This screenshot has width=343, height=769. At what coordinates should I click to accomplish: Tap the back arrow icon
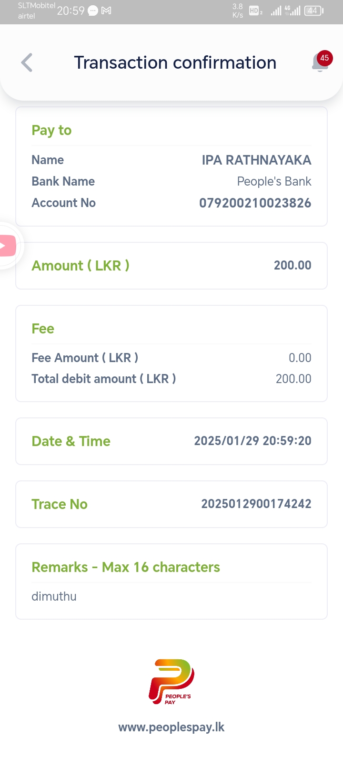click(x=27, y=62)
